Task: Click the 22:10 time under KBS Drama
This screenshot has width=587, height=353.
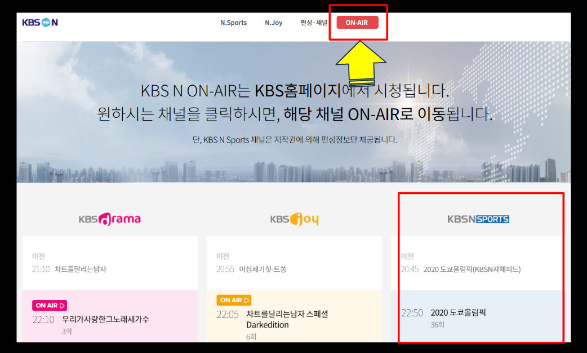Action: (x=43, y=320)
